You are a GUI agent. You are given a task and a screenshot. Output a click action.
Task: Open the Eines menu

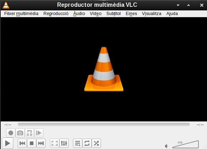(x=132, y=14)
